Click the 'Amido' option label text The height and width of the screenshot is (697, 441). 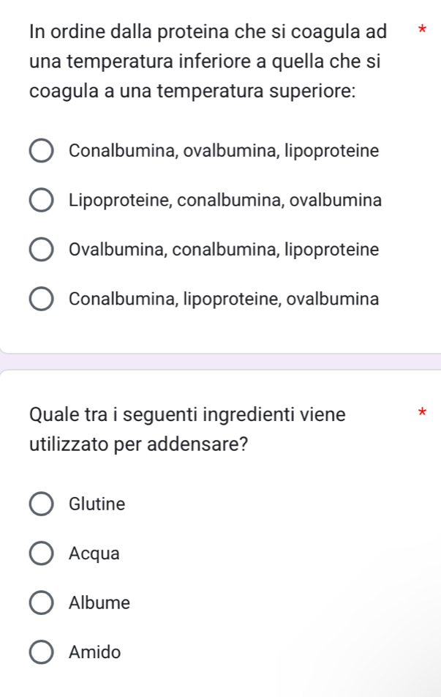(x=94, y=652)
